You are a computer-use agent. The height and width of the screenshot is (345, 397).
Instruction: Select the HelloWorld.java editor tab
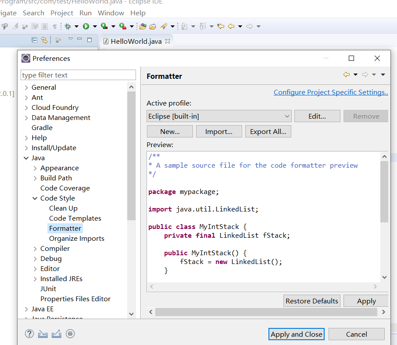[136, 41]
